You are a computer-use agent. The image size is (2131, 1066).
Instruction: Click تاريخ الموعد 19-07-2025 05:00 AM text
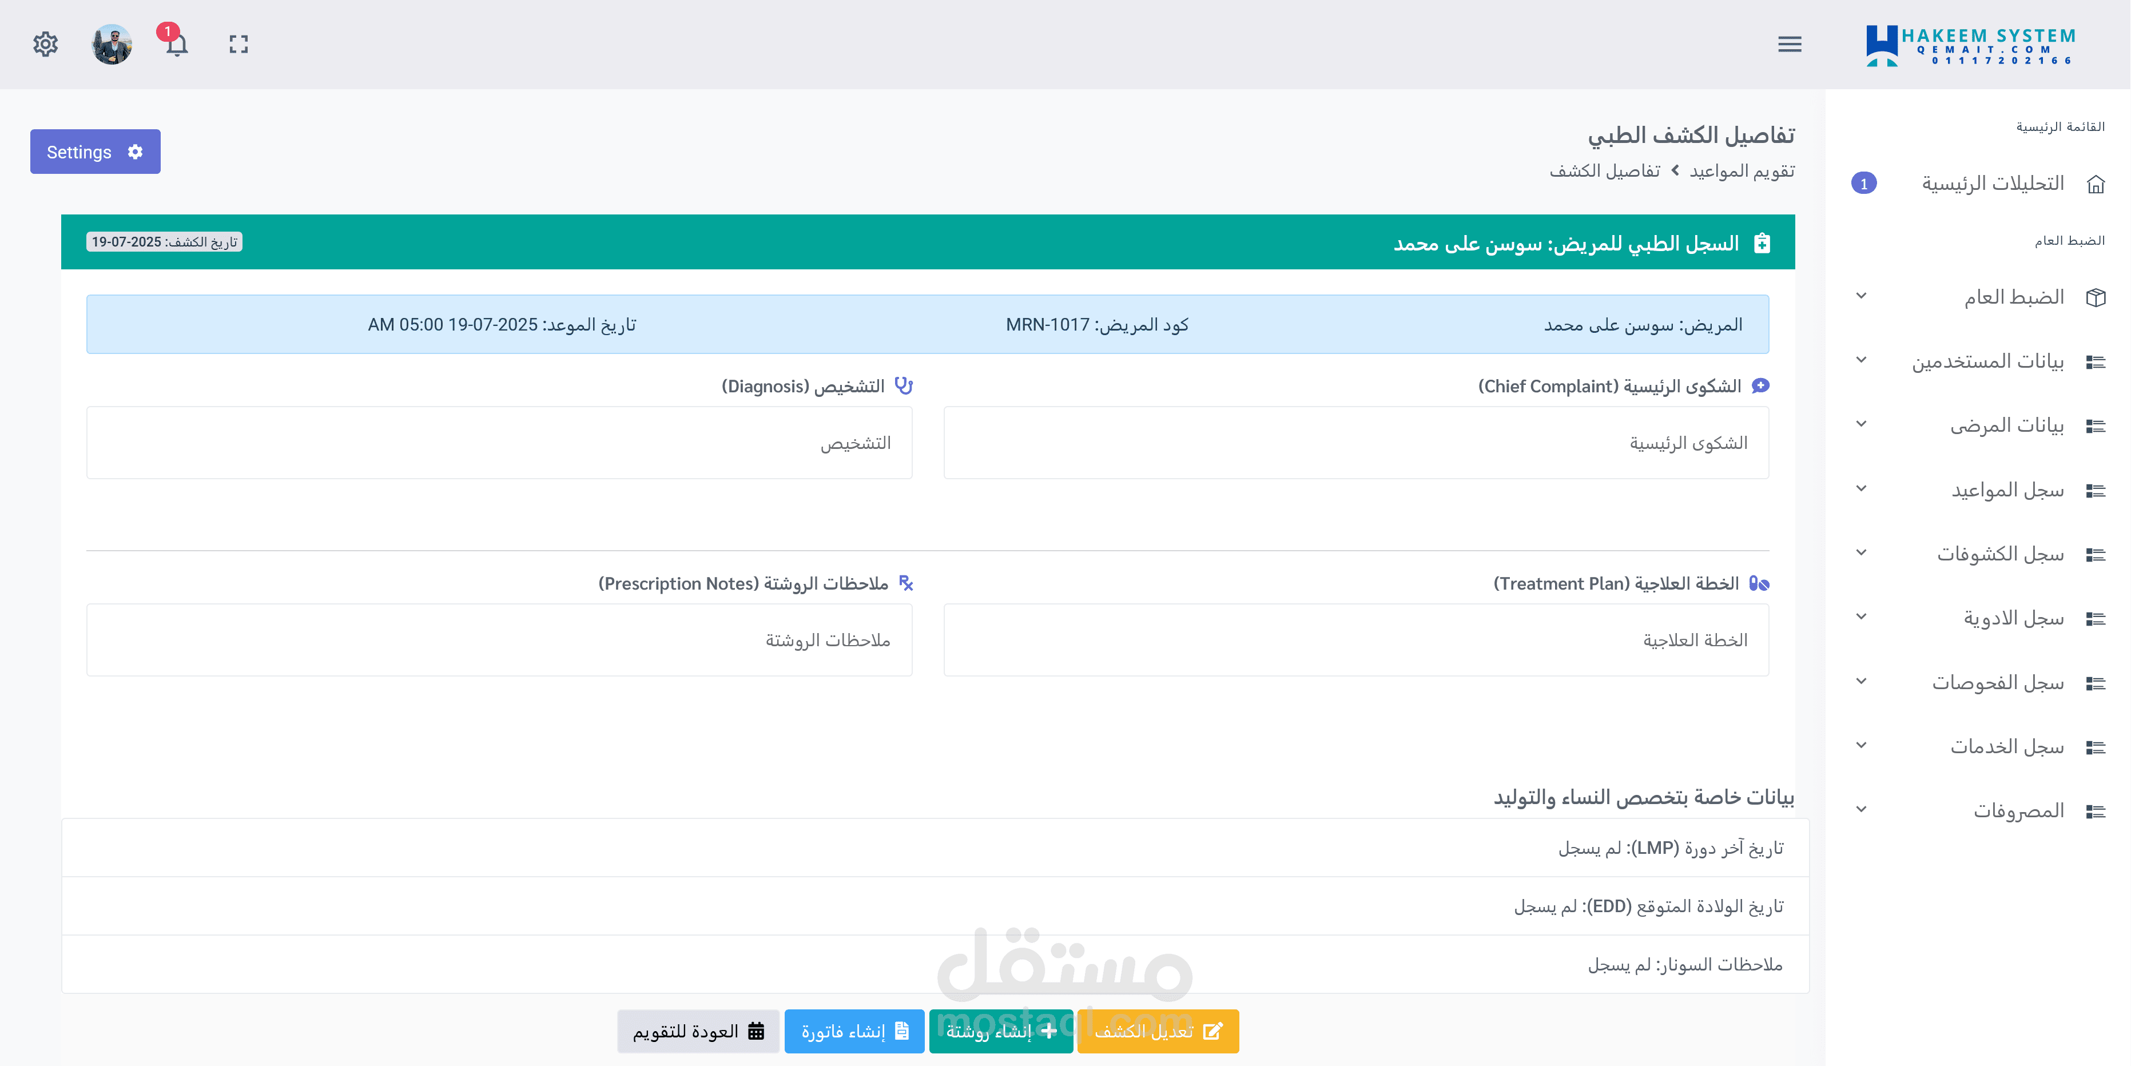502,324
